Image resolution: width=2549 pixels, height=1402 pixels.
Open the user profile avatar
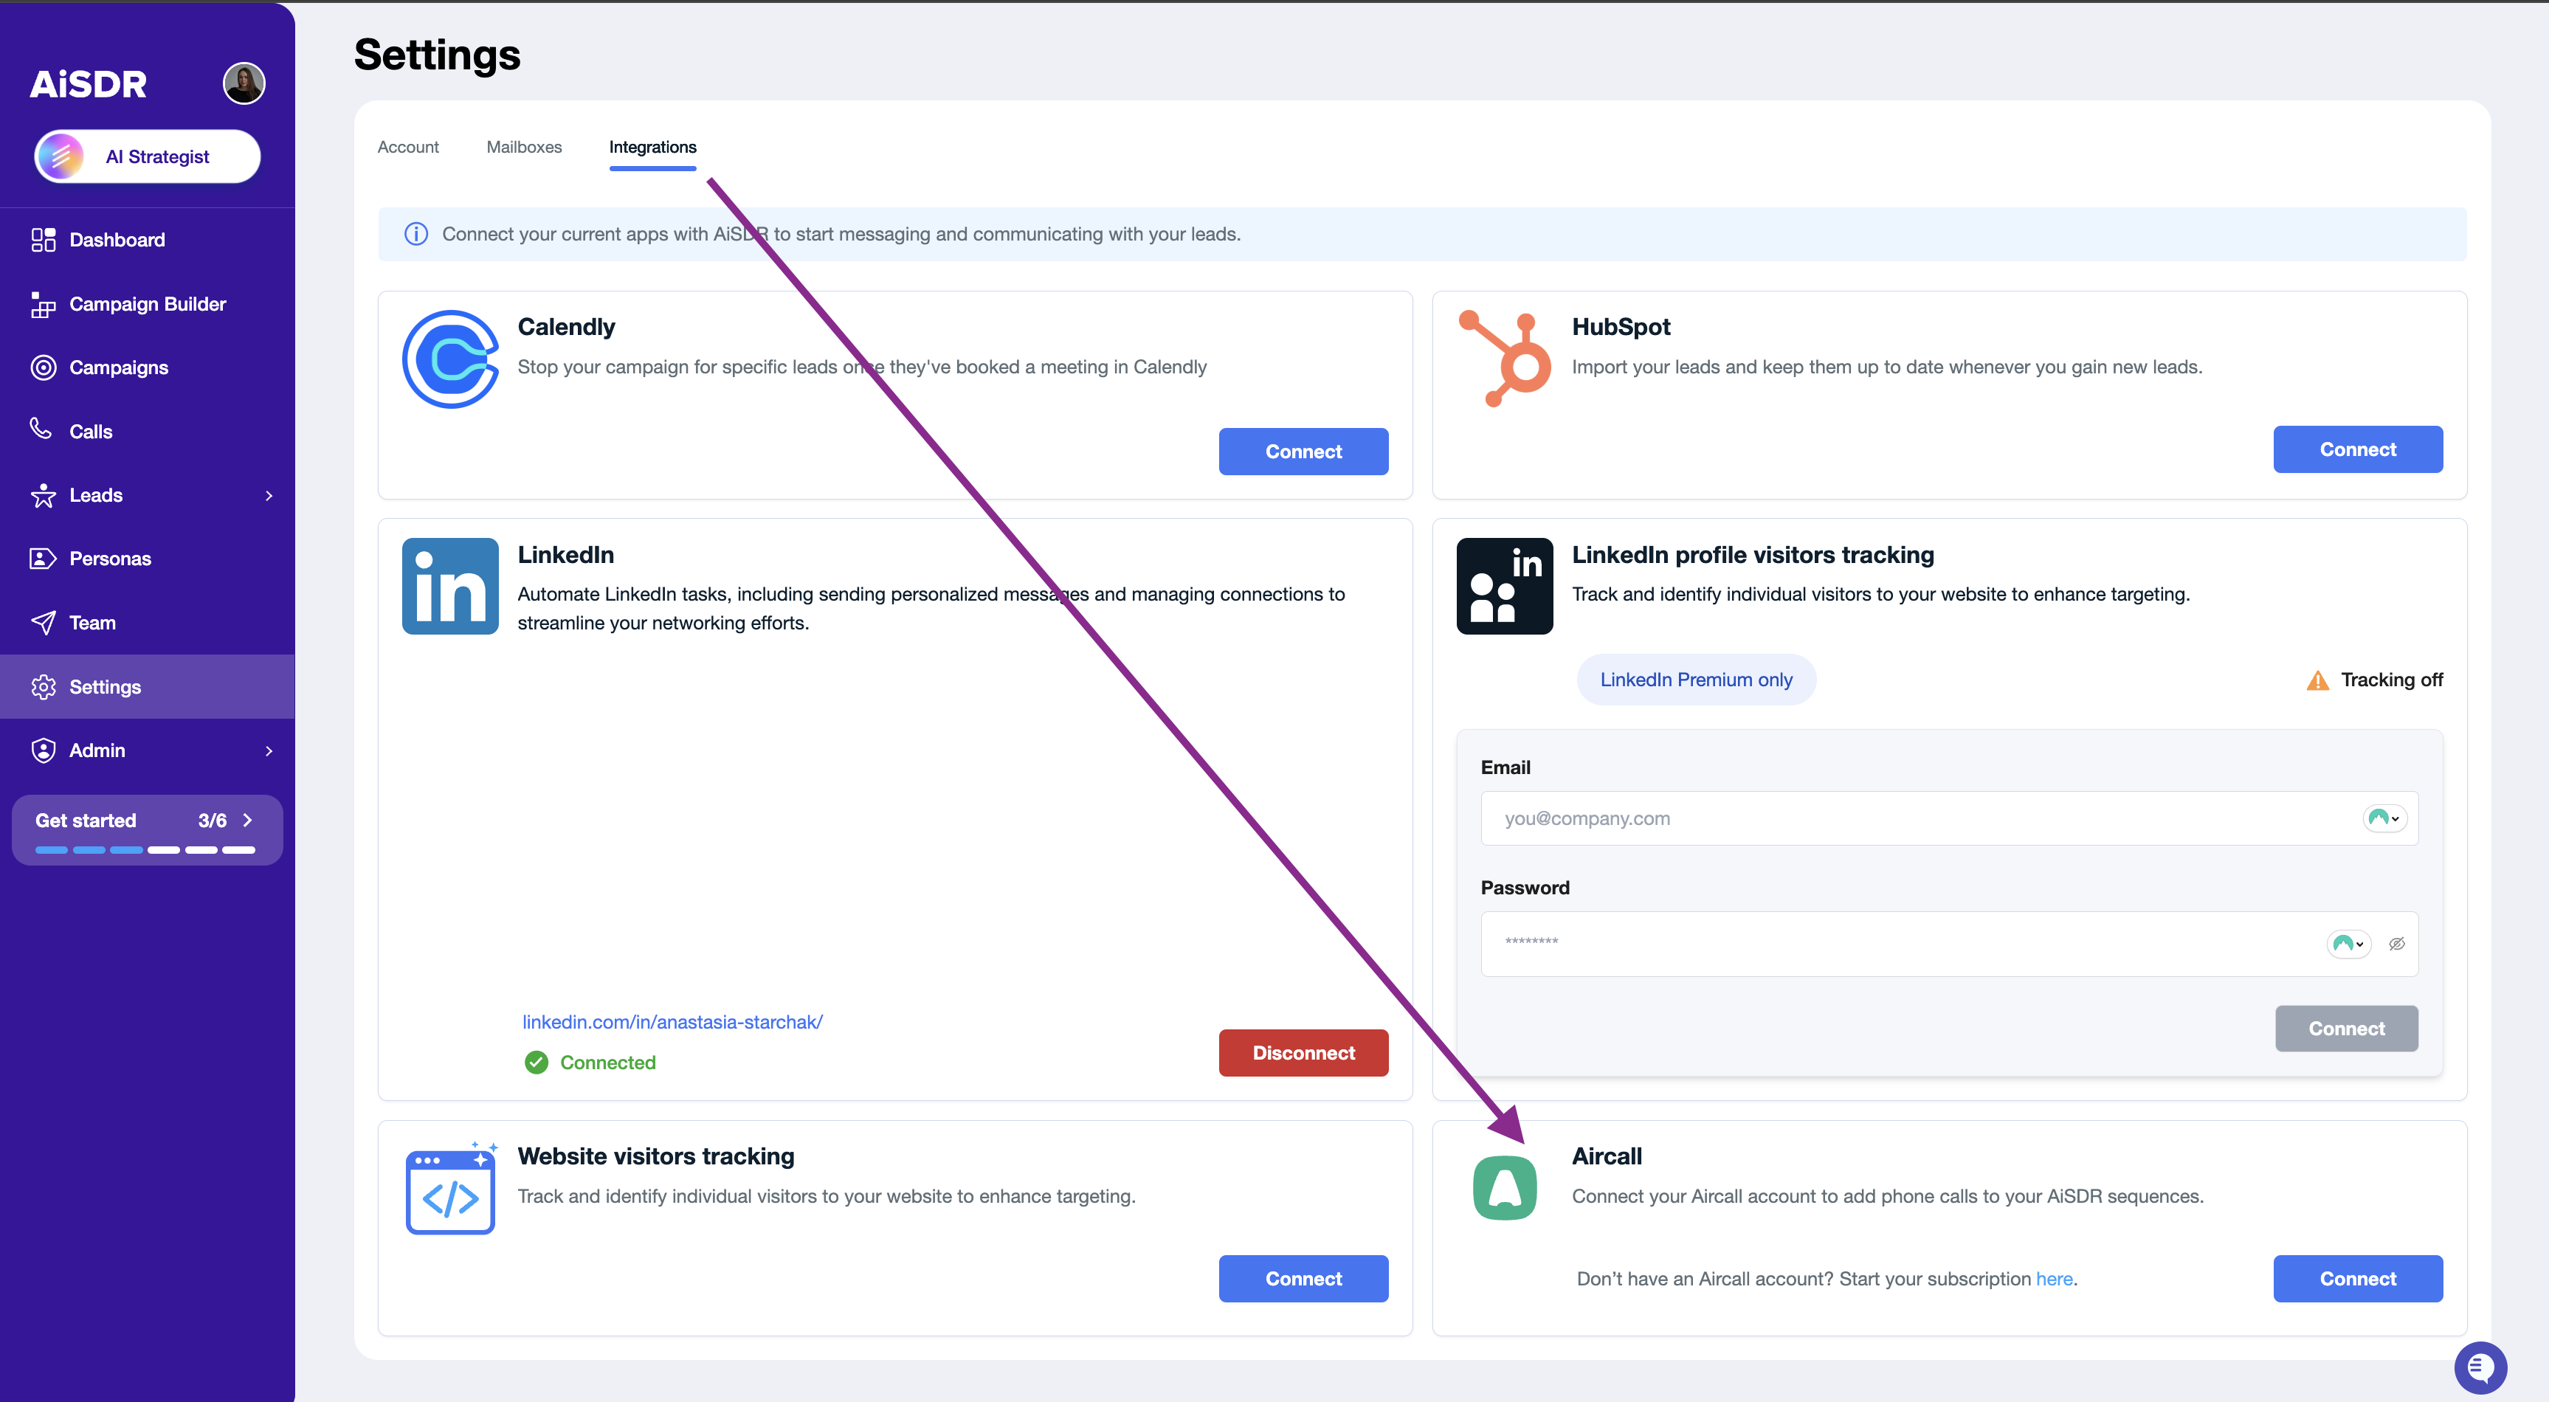click(244, 83)
